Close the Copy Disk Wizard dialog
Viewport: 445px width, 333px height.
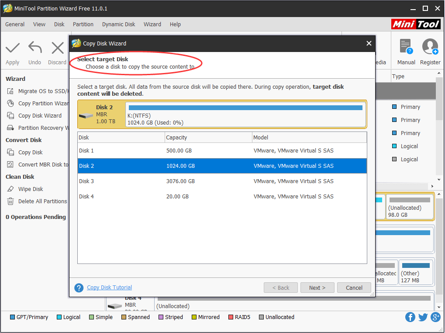coord(369,43)
